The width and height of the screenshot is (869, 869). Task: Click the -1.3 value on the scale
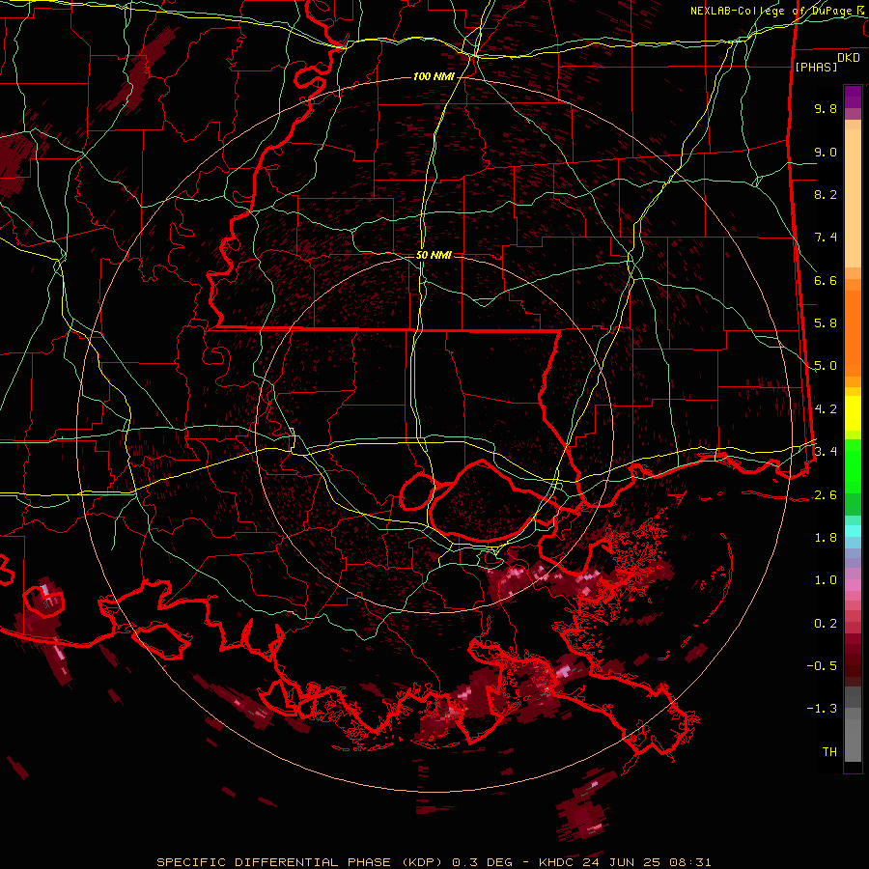(822, 709)
